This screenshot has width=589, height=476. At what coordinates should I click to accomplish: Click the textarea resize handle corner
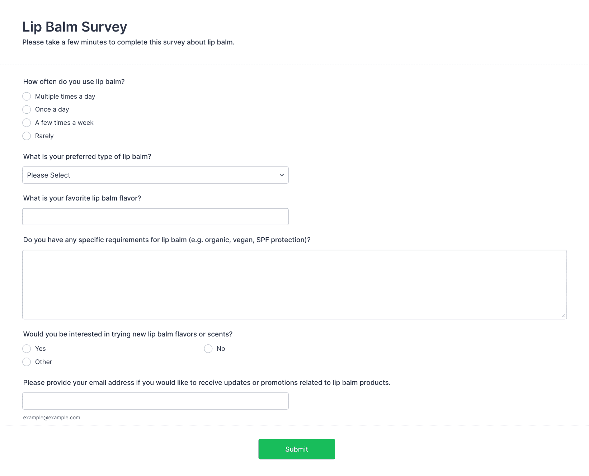(x=563, y=316)
